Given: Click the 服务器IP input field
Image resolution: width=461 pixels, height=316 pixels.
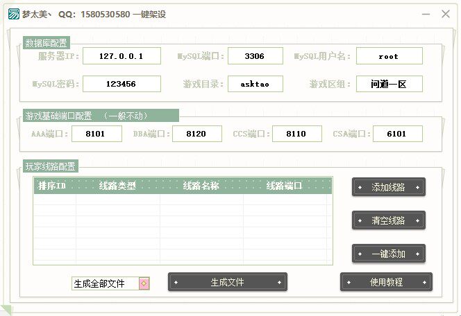Looking at the screenshot, I should point(121,55).
